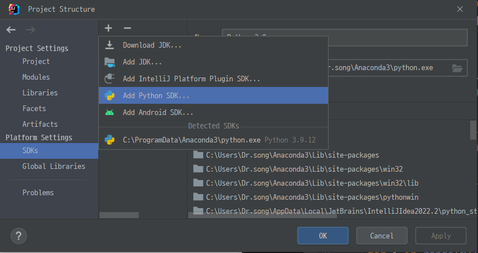478x253 pixels.
Task: Click the classpath list horizontal scrollbar
Action: [262, 215]
